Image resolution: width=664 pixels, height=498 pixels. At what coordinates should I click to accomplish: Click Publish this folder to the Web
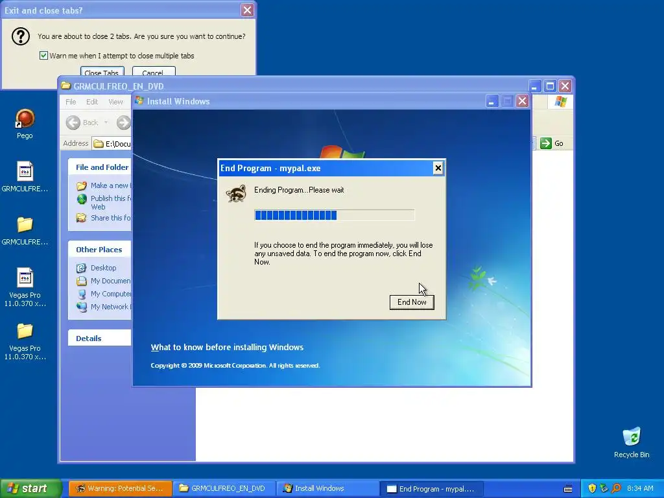coord(104,202)
